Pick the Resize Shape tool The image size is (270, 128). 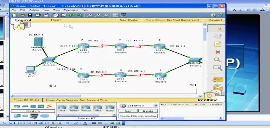(x=218, y=68)
